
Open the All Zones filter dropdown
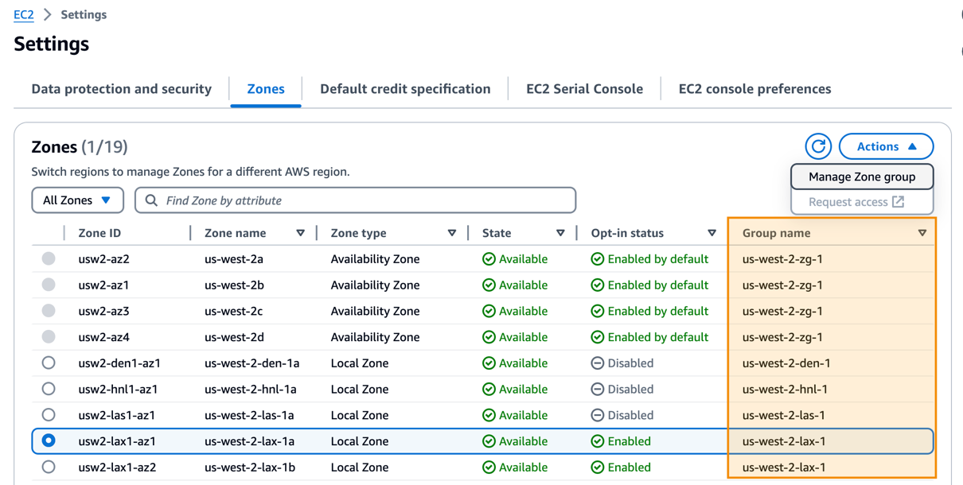(x=77, y=200)
